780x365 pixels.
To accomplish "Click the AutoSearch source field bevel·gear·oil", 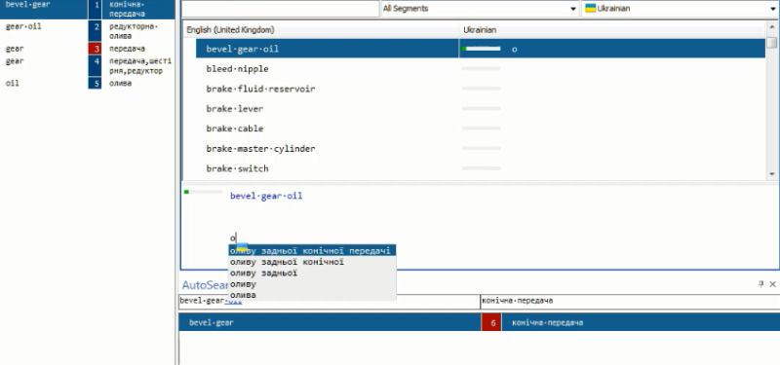I will point(330,301).
